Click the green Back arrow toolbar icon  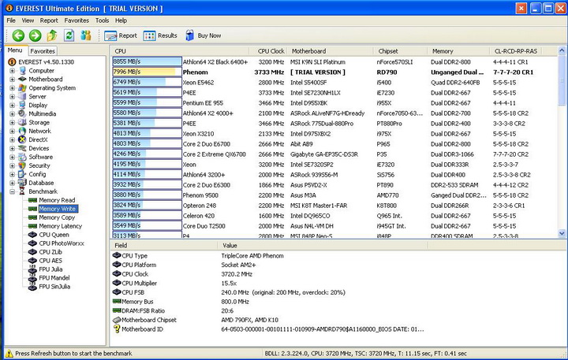coord(18,35)
